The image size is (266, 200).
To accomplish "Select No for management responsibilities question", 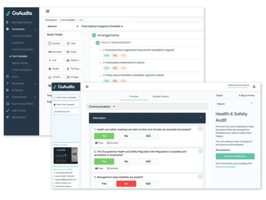I will click(126, 183).
